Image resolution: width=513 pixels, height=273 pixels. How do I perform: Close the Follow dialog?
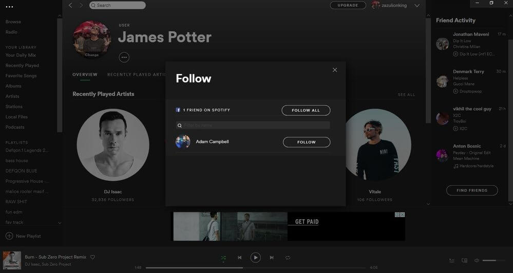click(334, 70)
